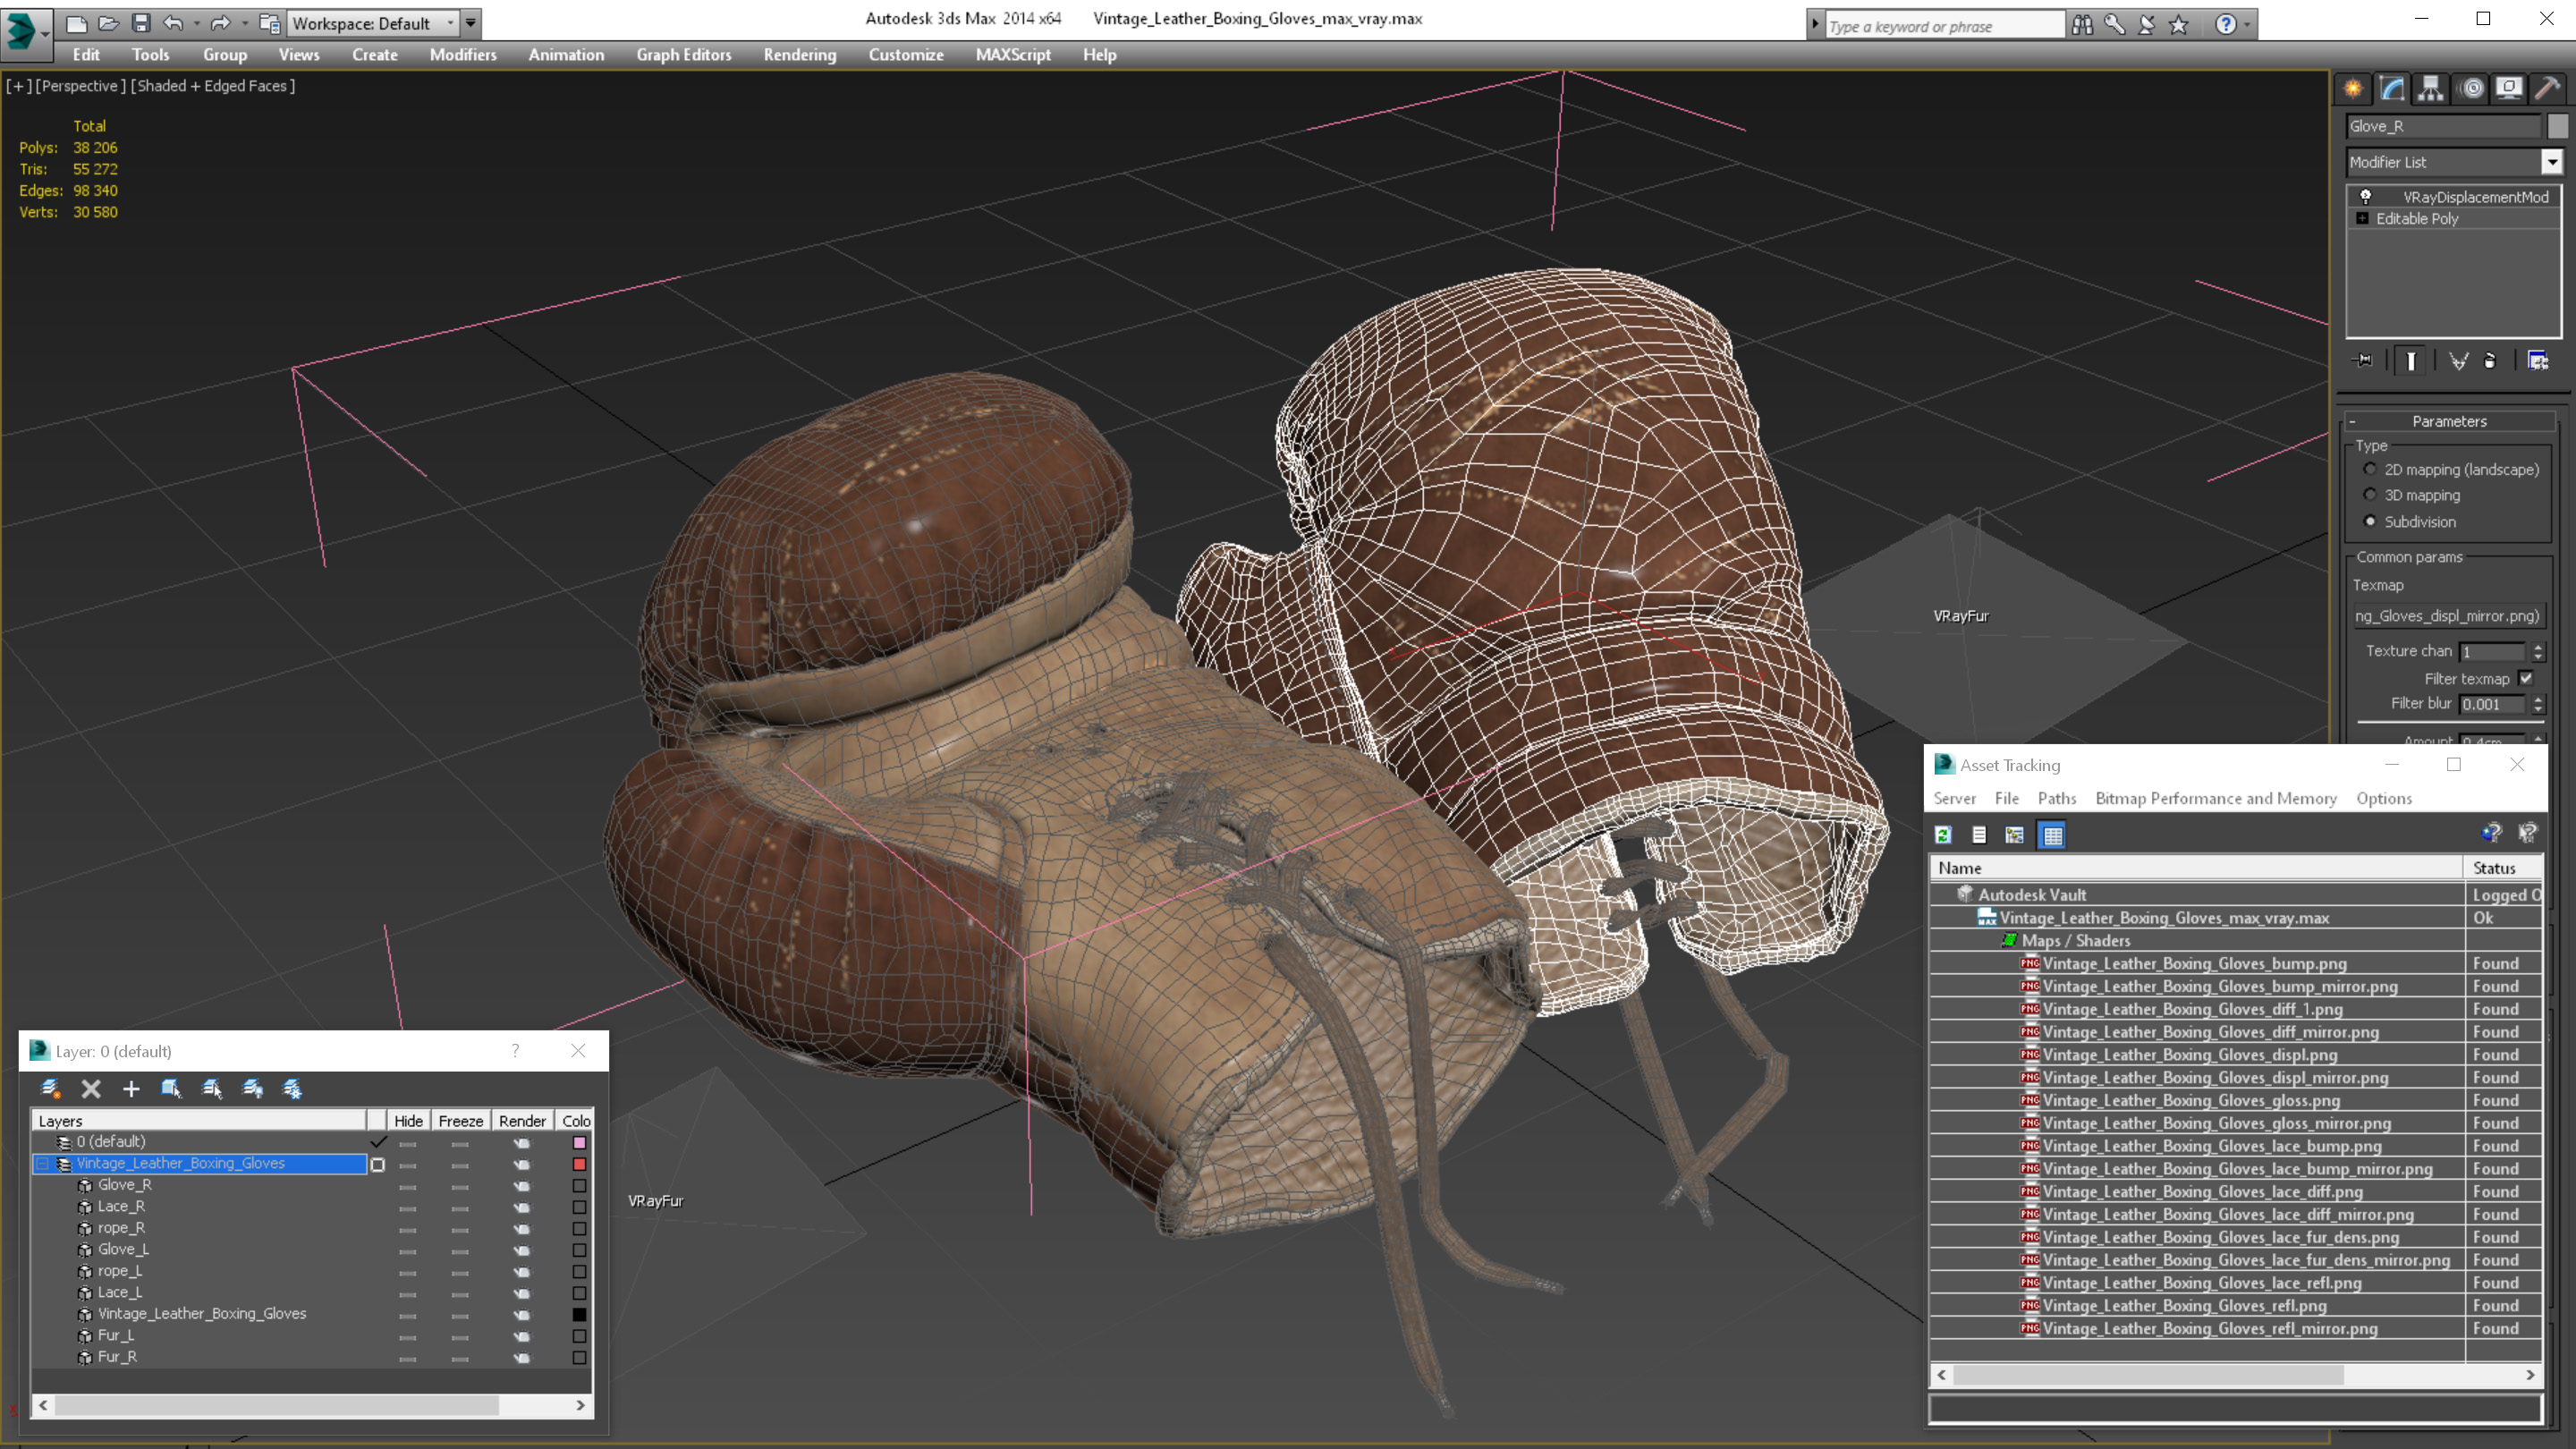Click the favorites star icon in title bar

point(2179,24)
